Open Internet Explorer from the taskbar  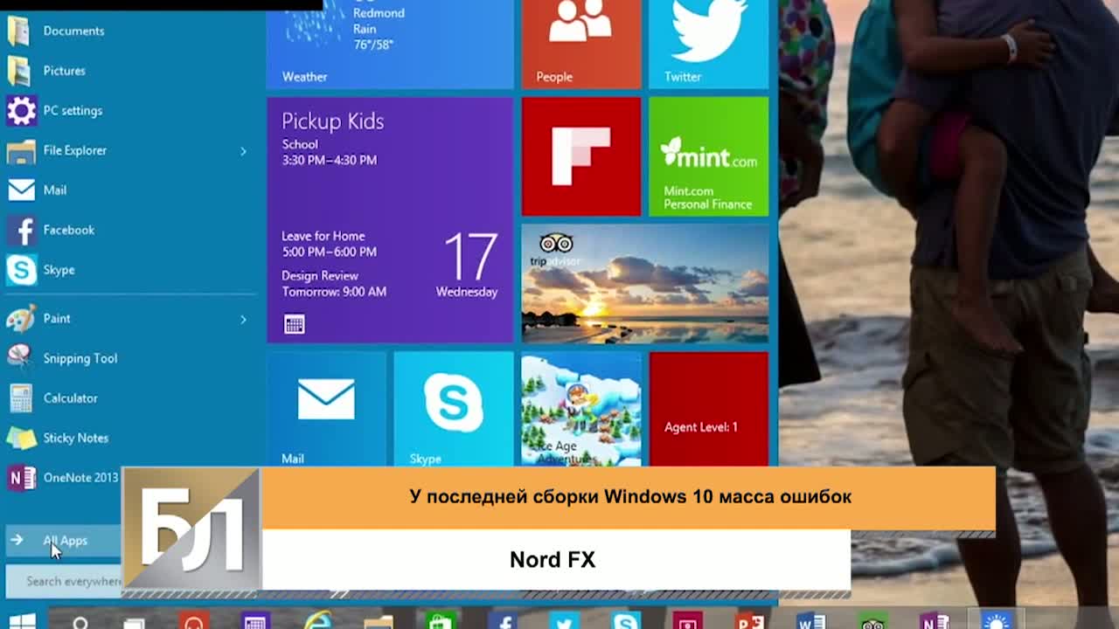[317, 620]
